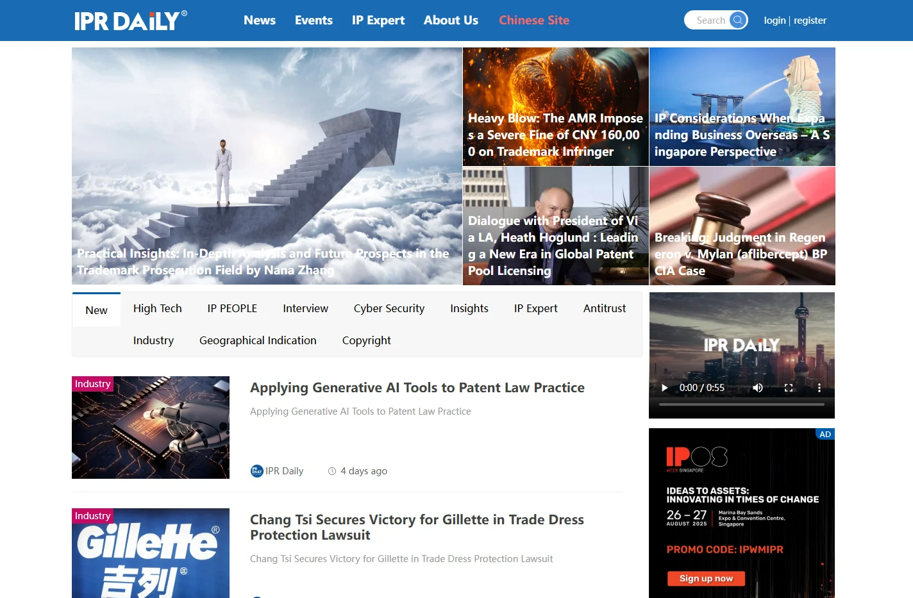This screenshot has width=913, height=598.
Task: Open the Events menu
Action: 314,20
